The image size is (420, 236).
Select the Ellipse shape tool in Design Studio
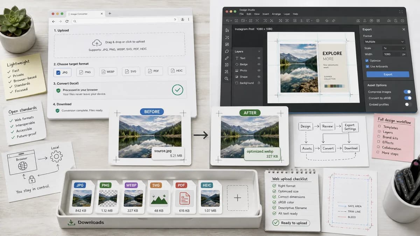point(227,51)
